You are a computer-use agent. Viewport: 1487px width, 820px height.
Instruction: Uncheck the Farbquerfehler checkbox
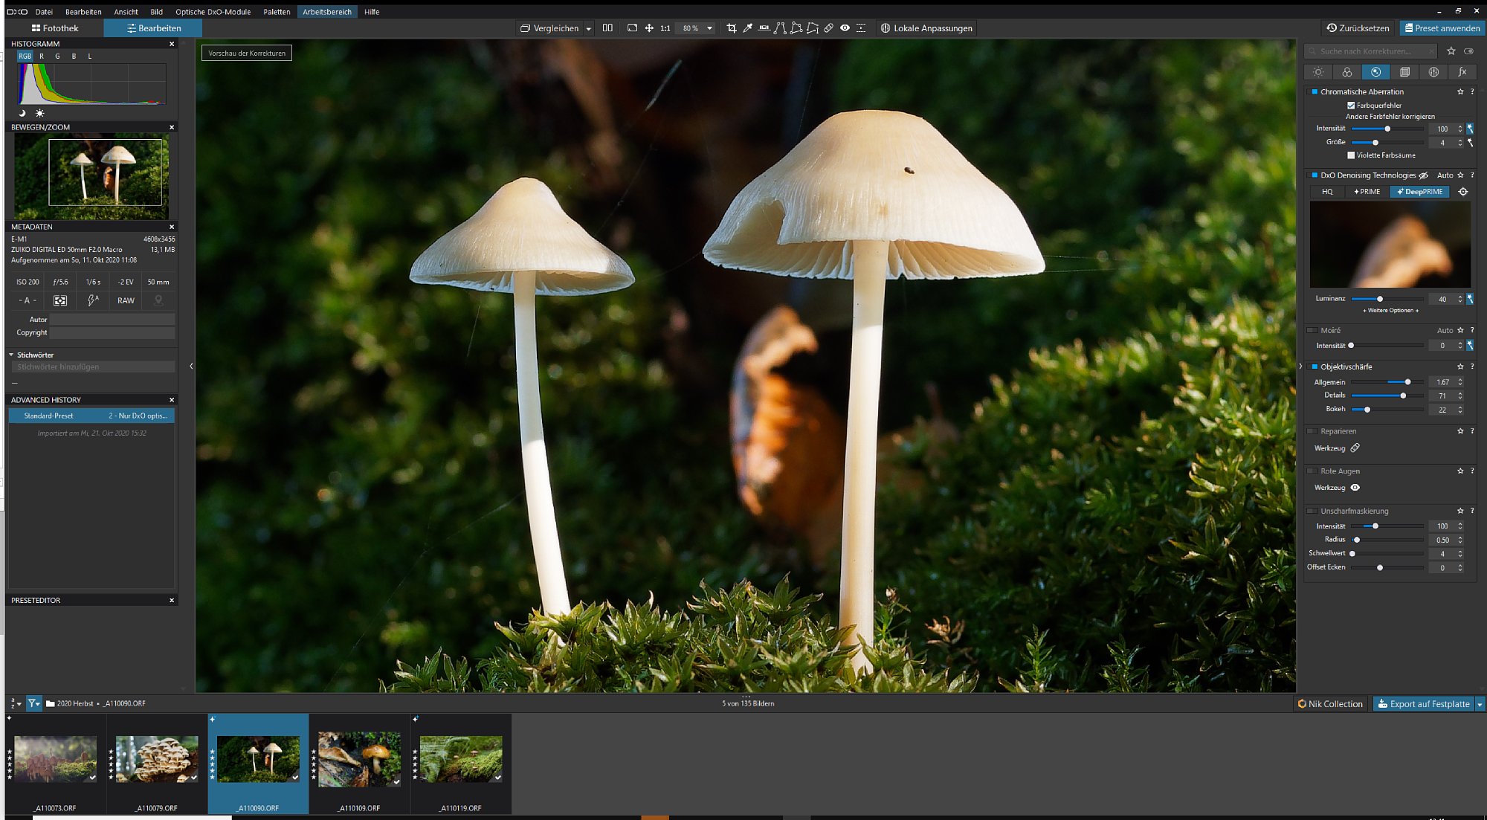(x=1351, y=106)
